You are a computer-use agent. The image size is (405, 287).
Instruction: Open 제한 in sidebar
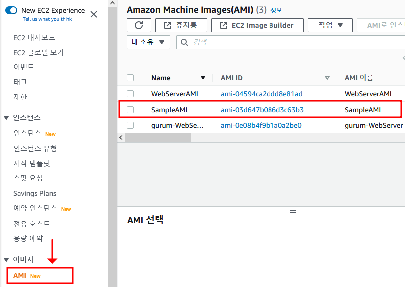[20, 97]
